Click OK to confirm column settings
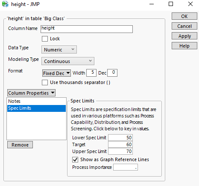This screenshot has height=186, width=199. [184, 16]
